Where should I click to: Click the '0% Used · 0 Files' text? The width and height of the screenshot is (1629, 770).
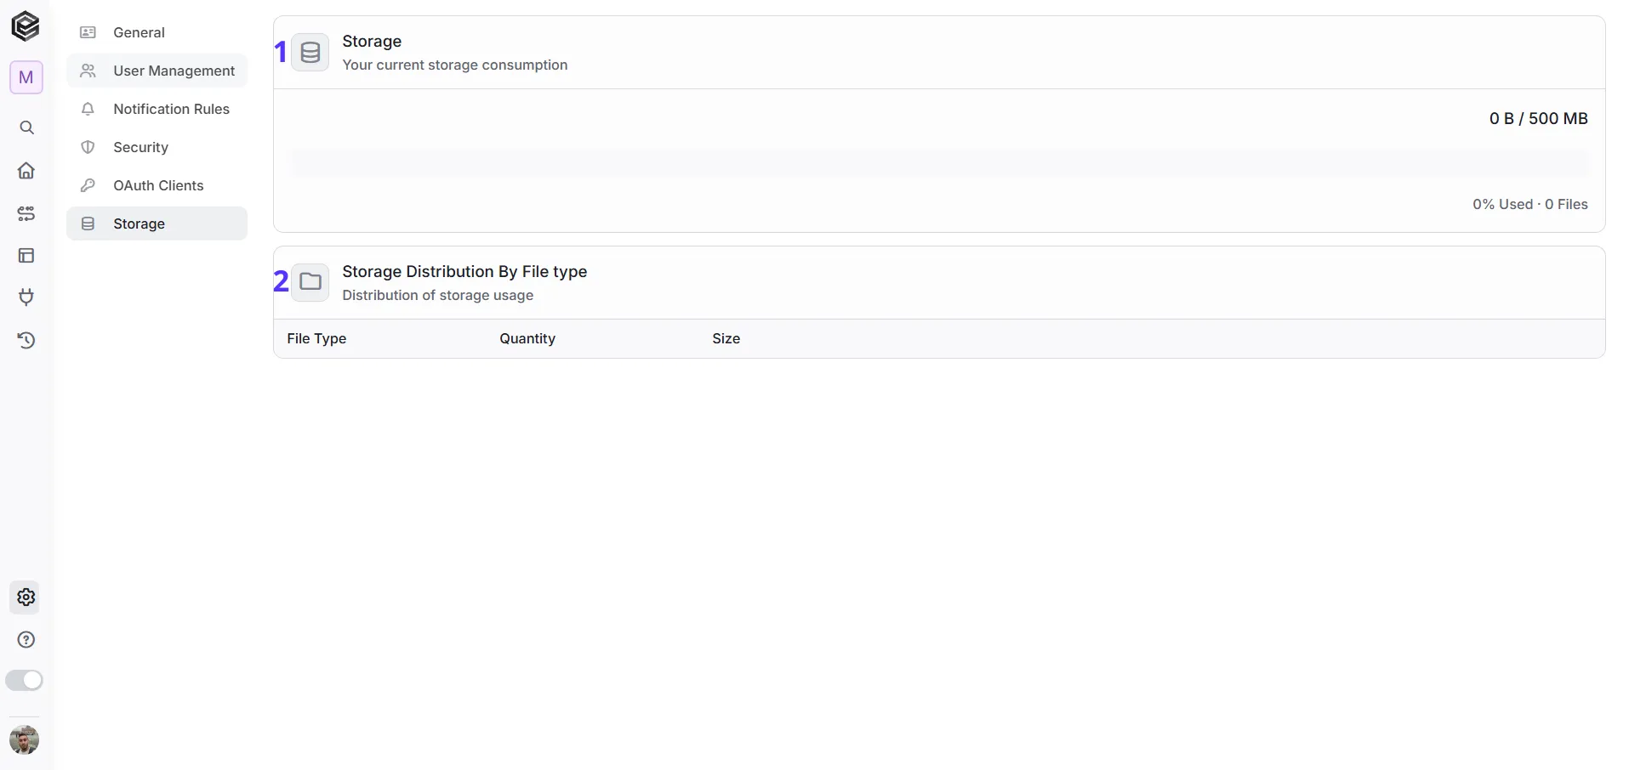coord(1530,204)
